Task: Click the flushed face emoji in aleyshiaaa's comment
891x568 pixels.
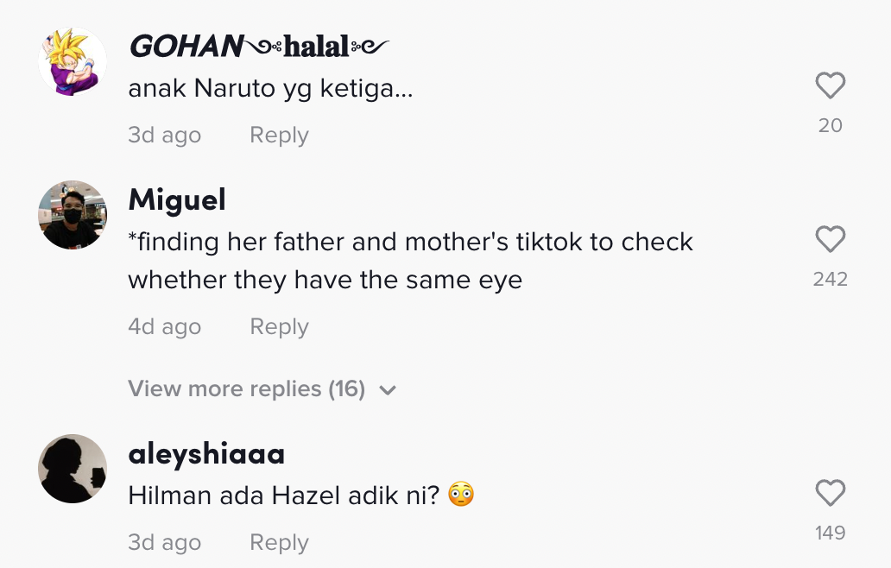Action: coord(461,495)
